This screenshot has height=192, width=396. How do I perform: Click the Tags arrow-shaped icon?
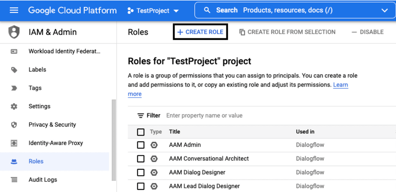pos(14,88)
